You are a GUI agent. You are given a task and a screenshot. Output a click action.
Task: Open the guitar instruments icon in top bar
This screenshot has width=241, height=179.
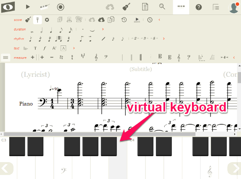point(127,7)
